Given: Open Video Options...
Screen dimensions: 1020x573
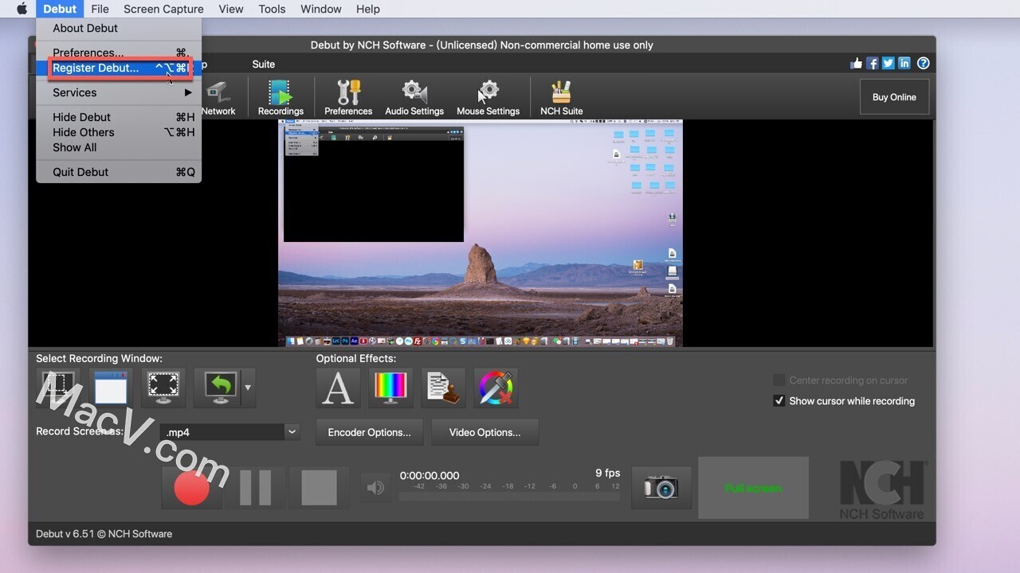Looking at the screenshot, I should point(484,432).
